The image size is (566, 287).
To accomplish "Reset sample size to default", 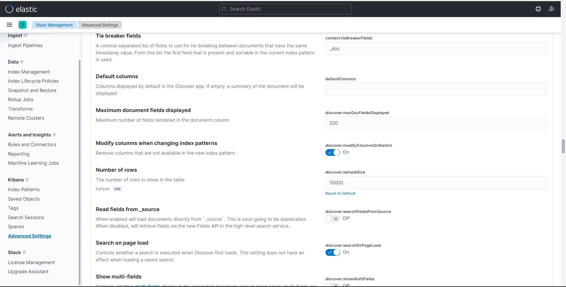I will point(340,193).
